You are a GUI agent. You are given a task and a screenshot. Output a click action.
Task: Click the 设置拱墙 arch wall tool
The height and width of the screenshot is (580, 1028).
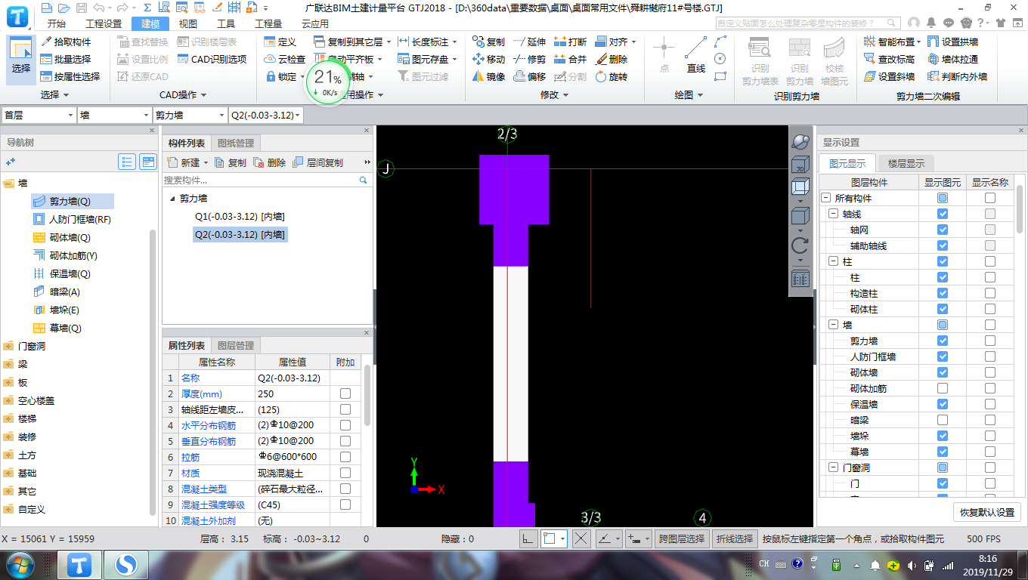[952, 42]
